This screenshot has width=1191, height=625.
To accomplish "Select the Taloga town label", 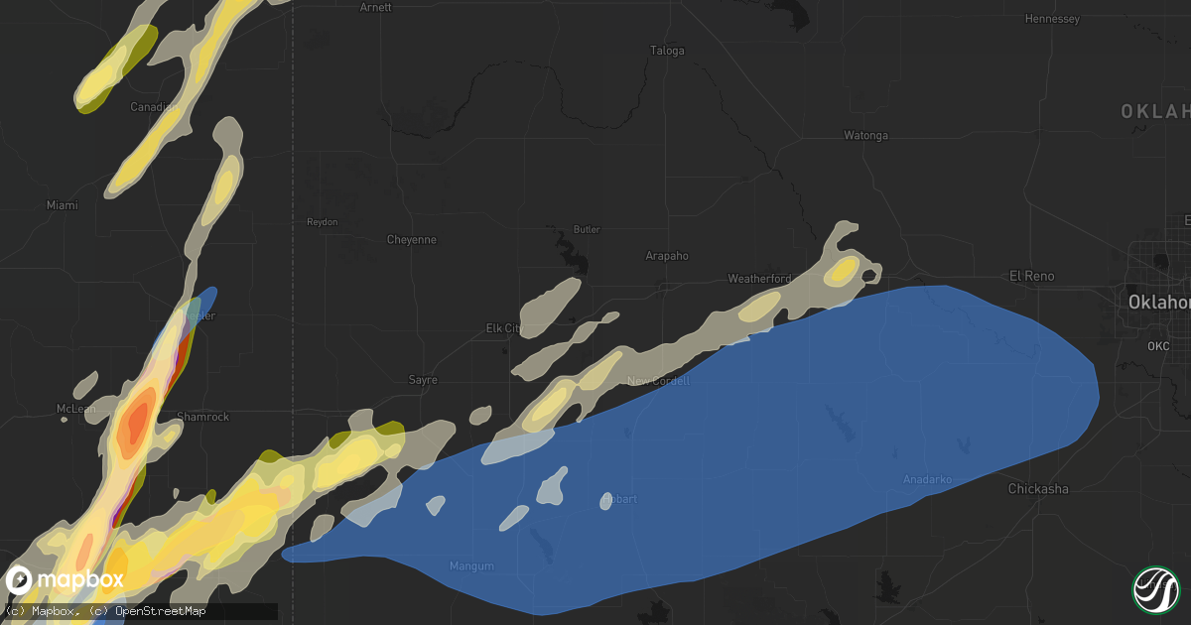I will tap(667, 51).
